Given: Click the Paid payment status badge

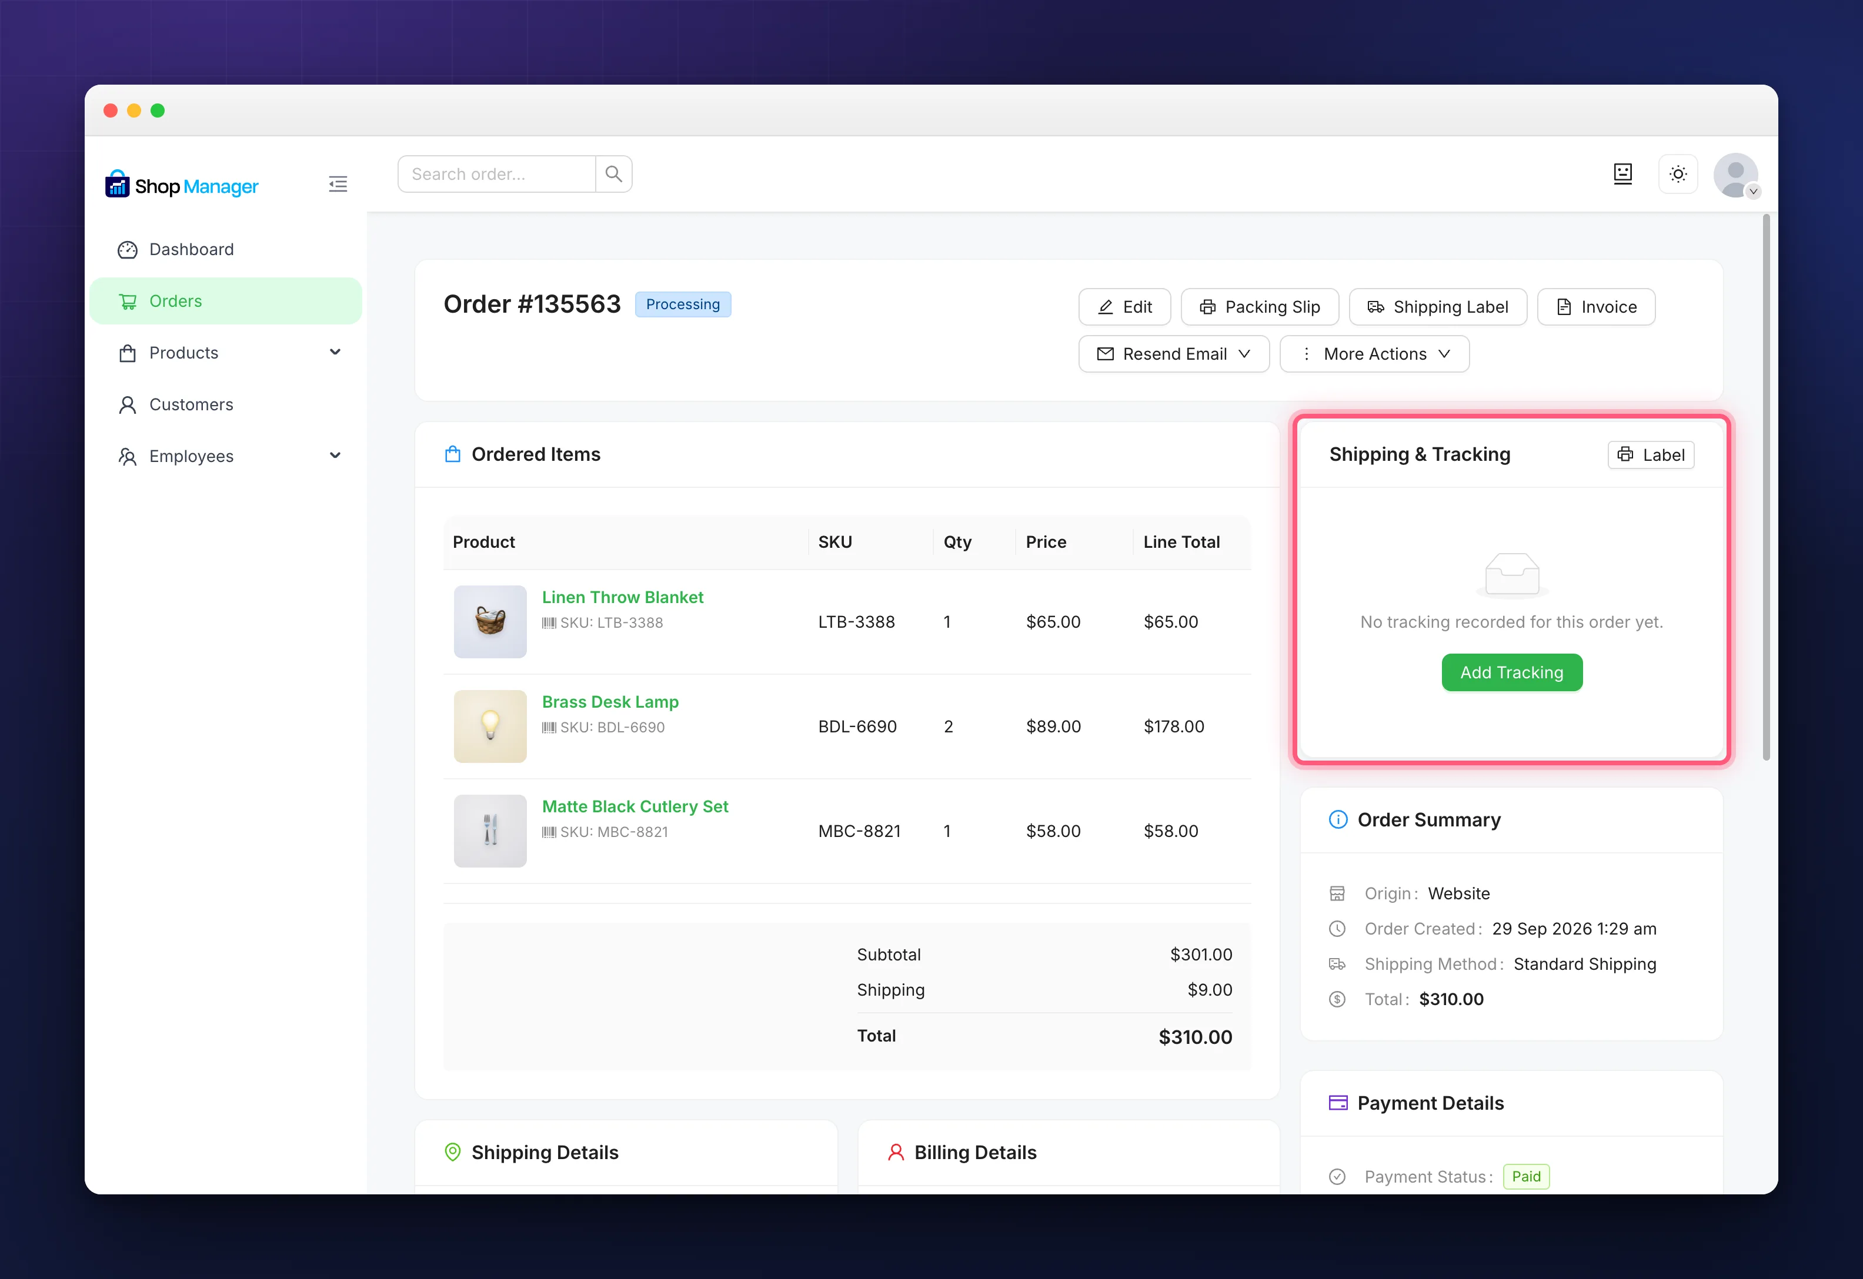Looking at the screenshot, I should coord(1525,1176).
